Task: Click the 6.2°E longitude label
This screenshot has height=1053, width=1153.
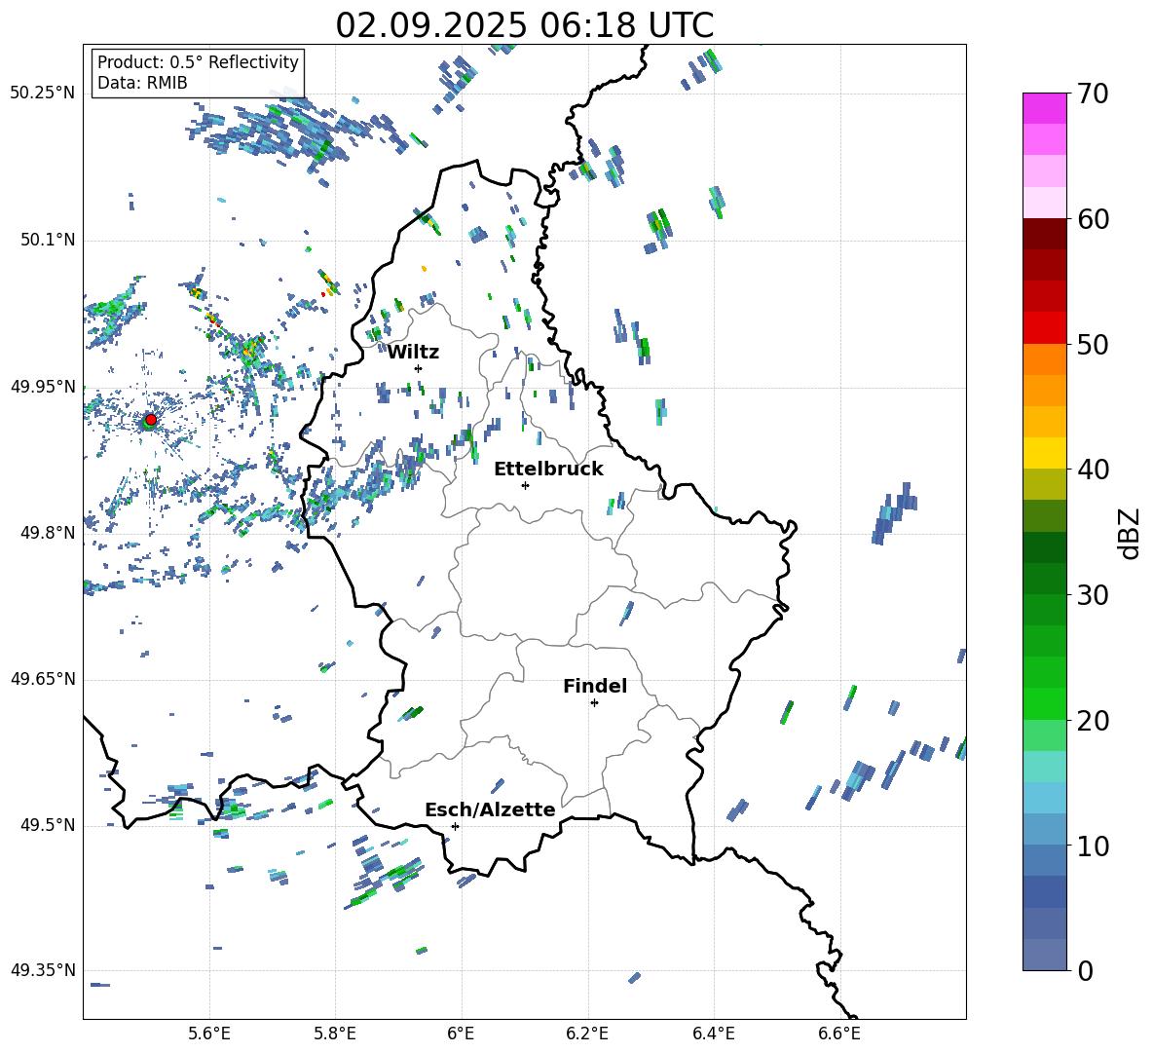Action: point(587,1034)
